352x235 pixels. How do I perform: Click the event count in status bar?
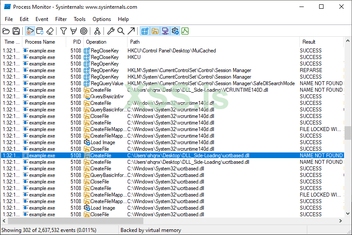point(49,230)
